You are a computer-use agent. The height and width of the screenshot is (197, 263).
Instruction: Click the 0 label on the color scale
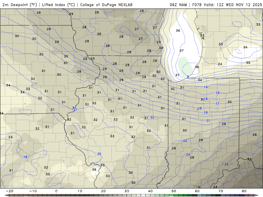tap(56, 191)
